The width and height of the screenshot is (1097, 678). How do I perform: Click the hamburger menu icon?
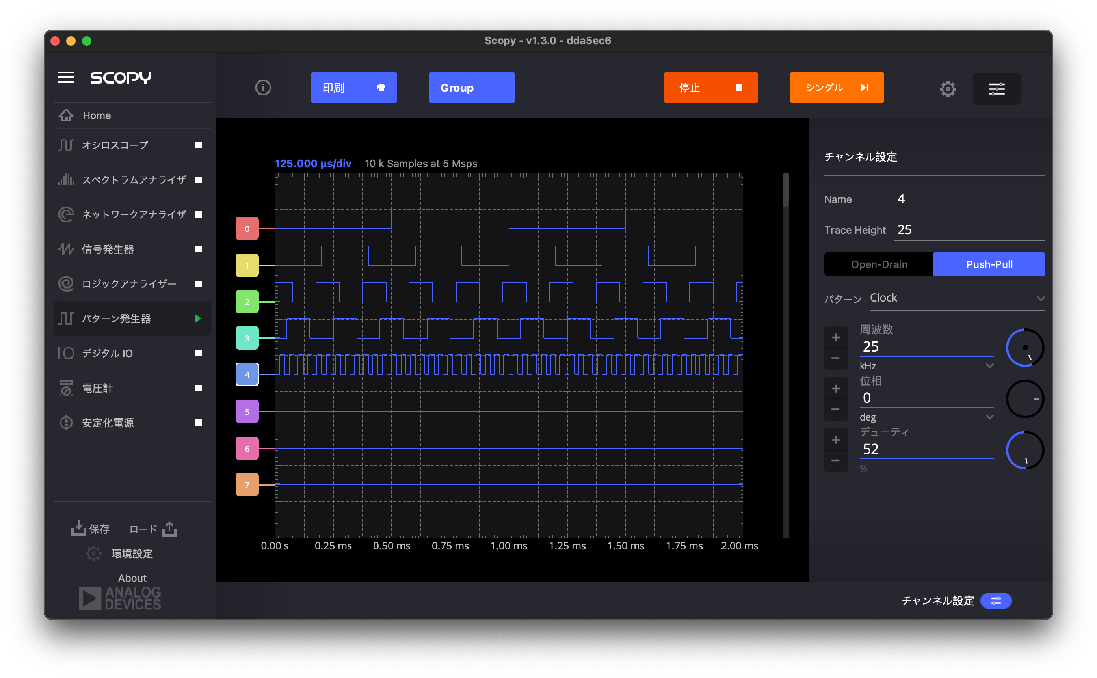click(66, 77)
